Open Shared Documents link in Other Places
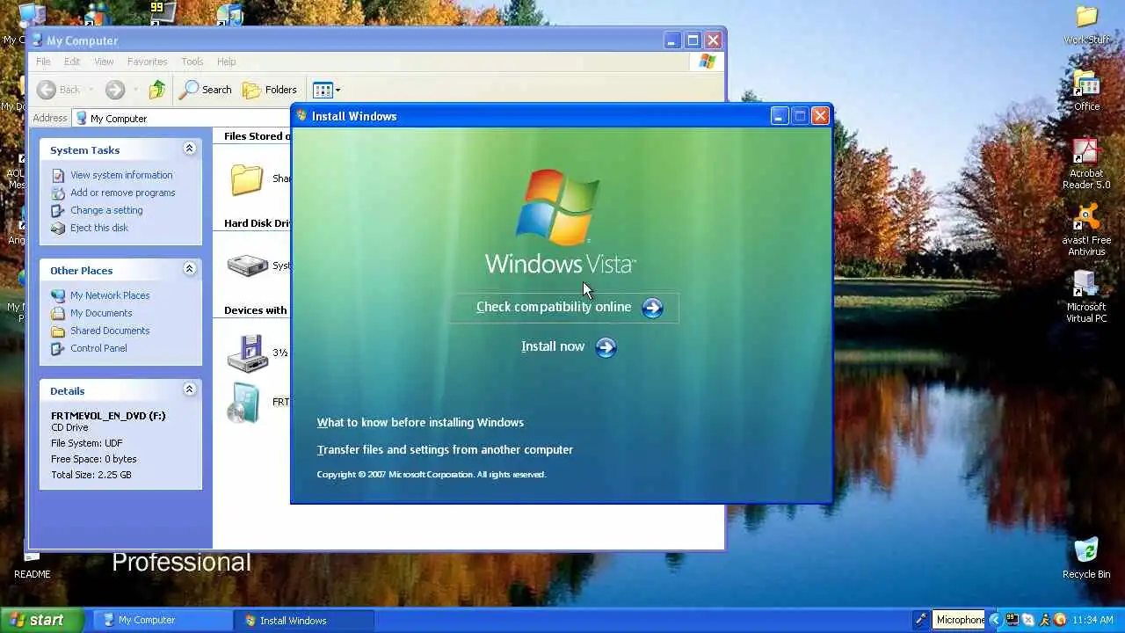Viewport: 1125px width, 633px height. 110,331
